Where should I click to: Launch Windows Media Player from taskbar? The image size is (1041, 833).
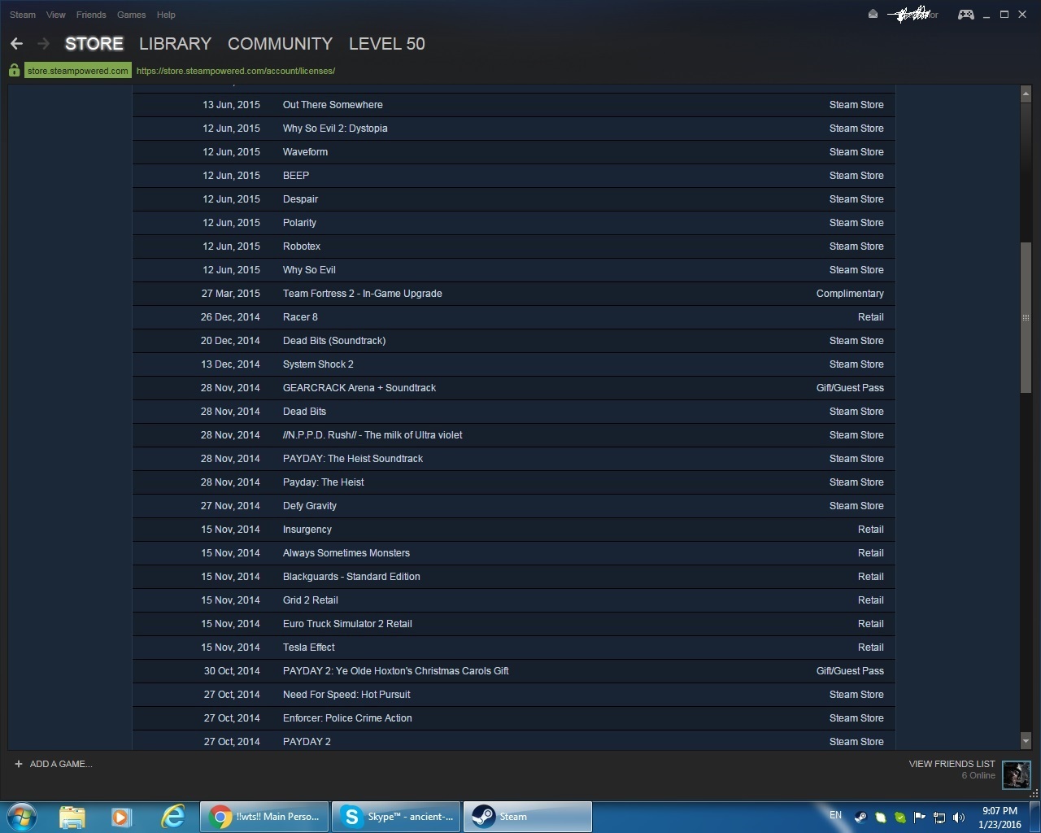tap(121, 817)
